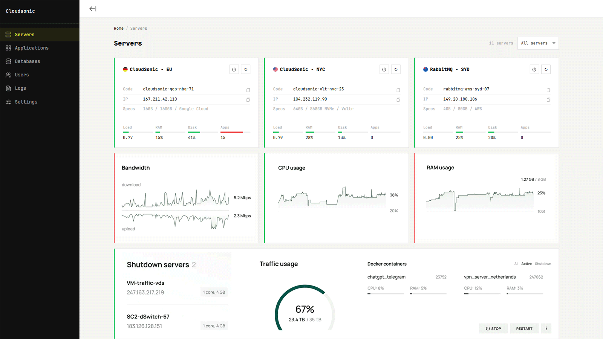Click the CloudSonic - EU card title
The width and height of the screenshot is (603, 339).
[x=151, y=69]
